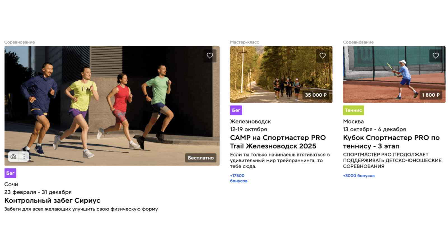Viewport: 448px width, 252px height.
Task: Open the tennis player photo
Action: (394, 74)
